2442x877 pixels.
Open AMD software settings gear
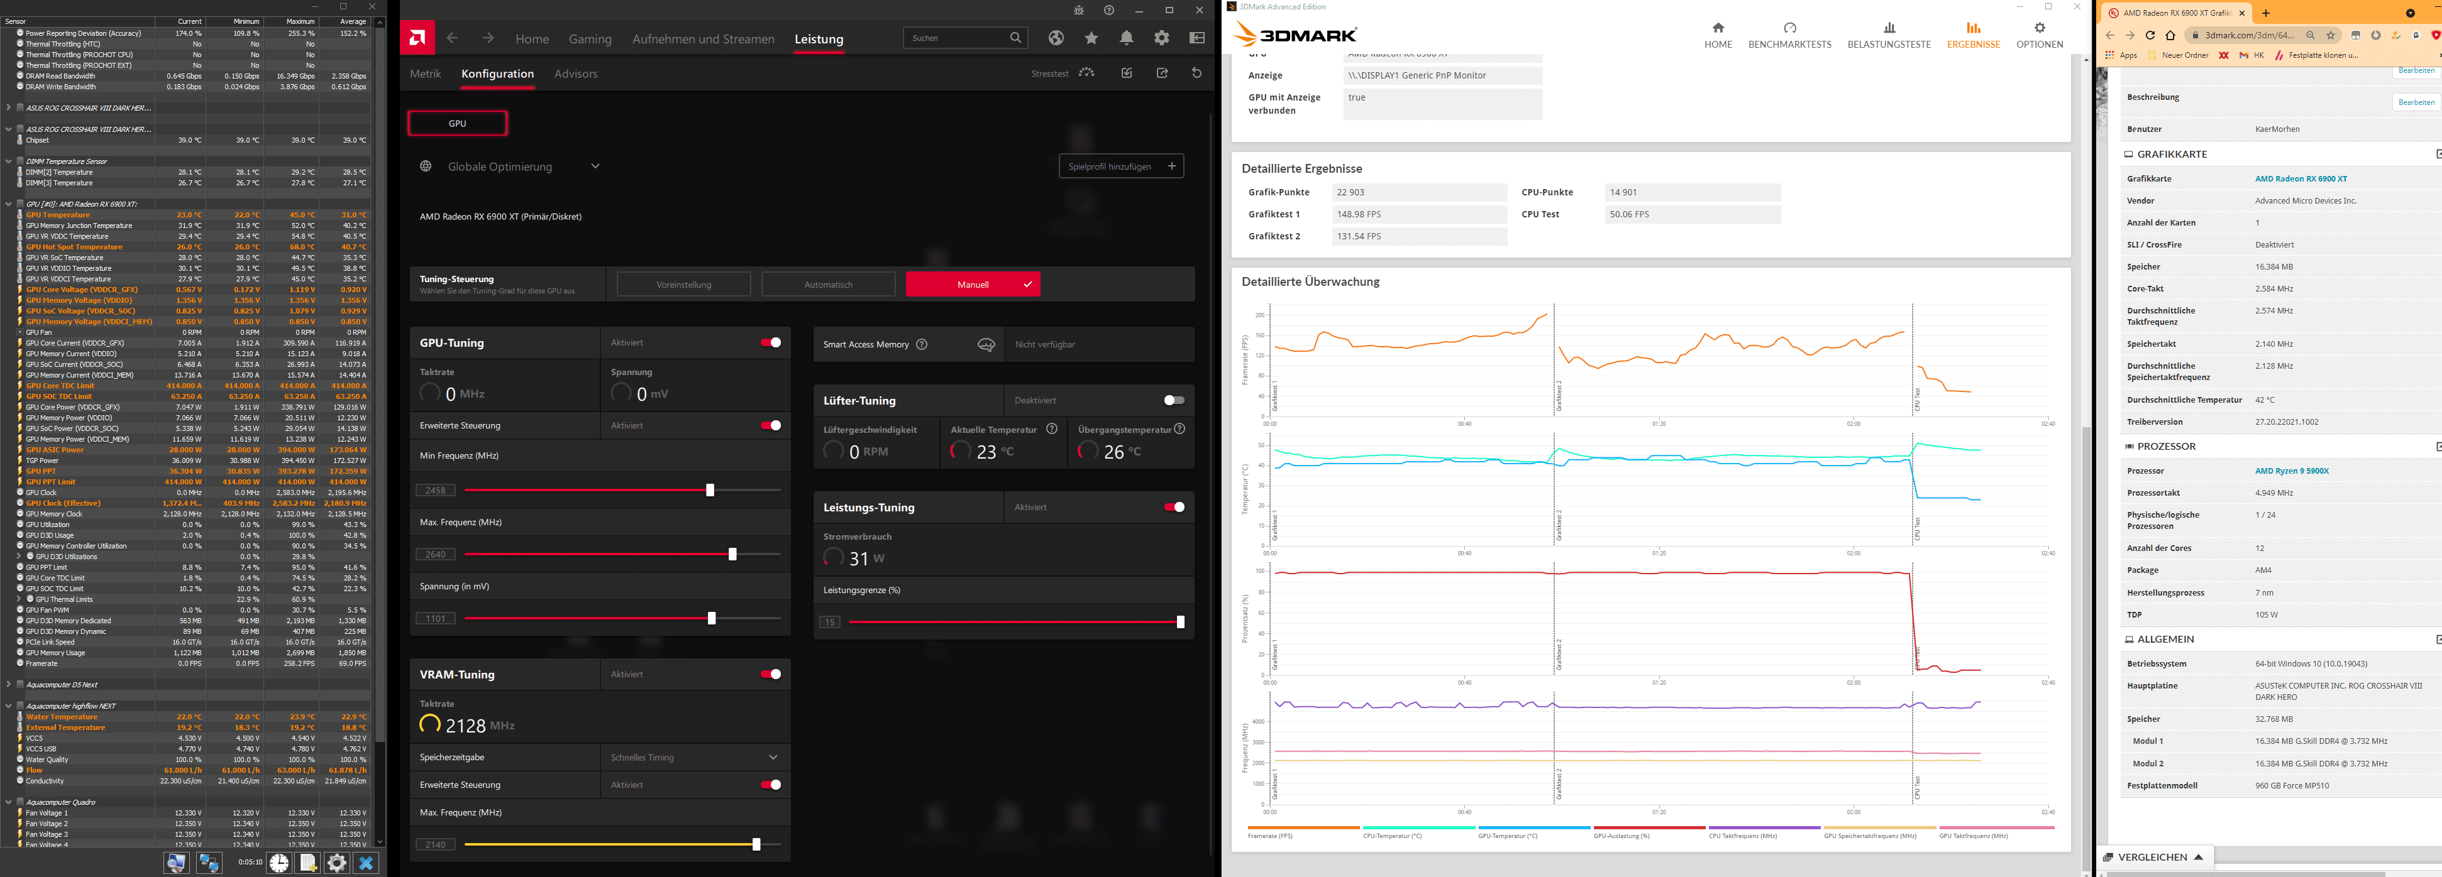[x=1161, y=38]
